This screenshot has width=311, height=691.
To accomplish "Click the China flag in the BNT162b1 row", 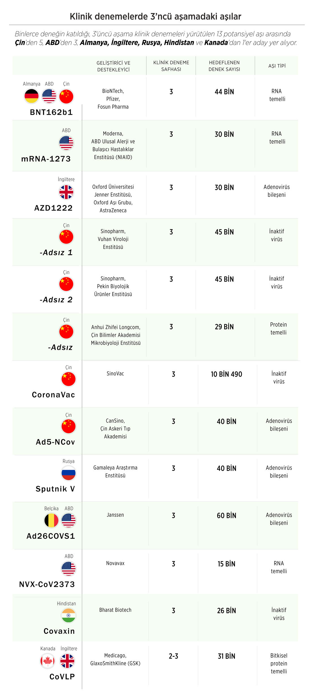I will tap(66, 96).
